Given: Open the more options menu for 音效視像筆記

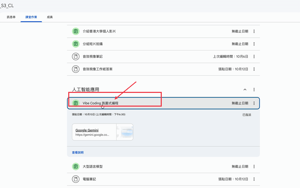Looking at the screenshot, I should point(254,57).
